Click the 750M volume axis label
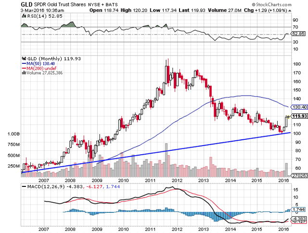The image size is (308, 233). 13,145
